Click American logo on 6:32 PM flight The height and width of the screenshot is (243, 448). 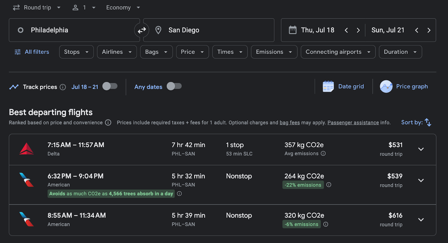point(27,180)
